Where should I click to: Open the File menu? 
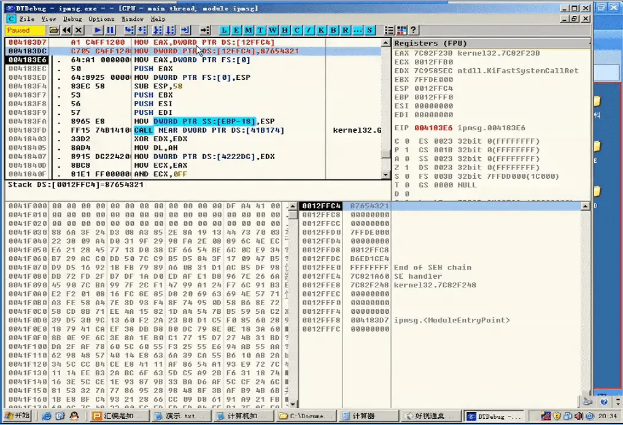tap(26, 19)
